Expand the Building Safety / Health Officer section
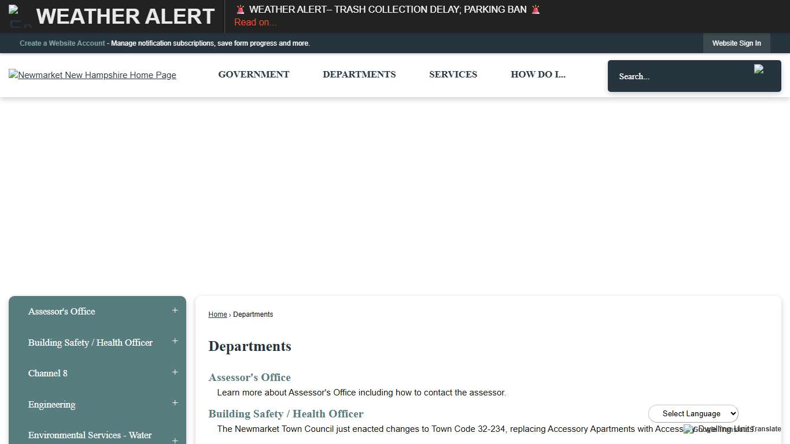This screenshot has width=790, height=444. [175, 342]
